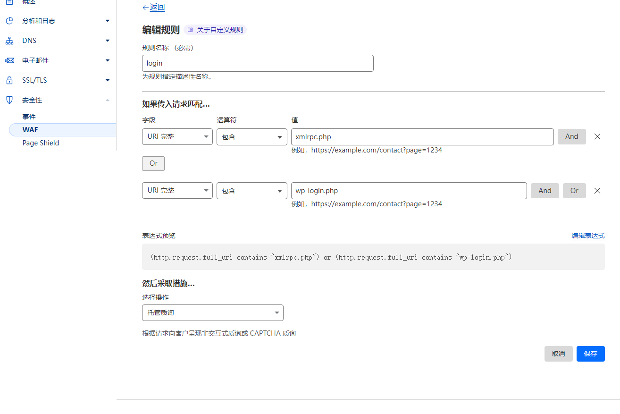Click And button on wp-login.php row
The height and width of the screenshot is (414, 620).
[545, 191]
